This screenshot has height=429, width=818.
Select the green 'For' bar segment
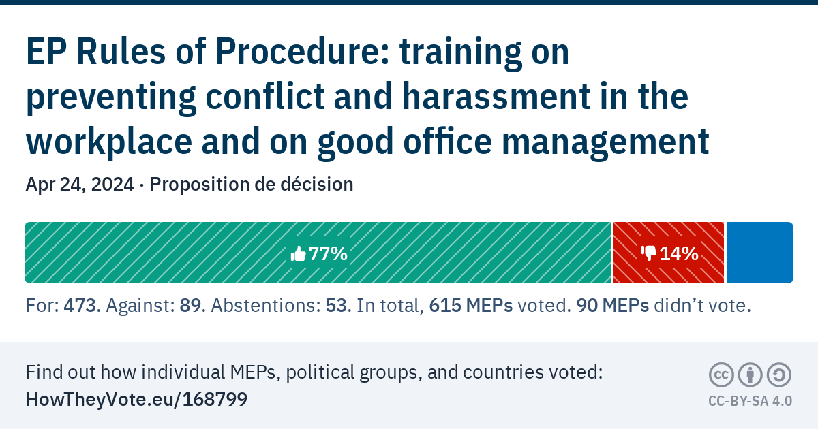(x=170, y=253)
